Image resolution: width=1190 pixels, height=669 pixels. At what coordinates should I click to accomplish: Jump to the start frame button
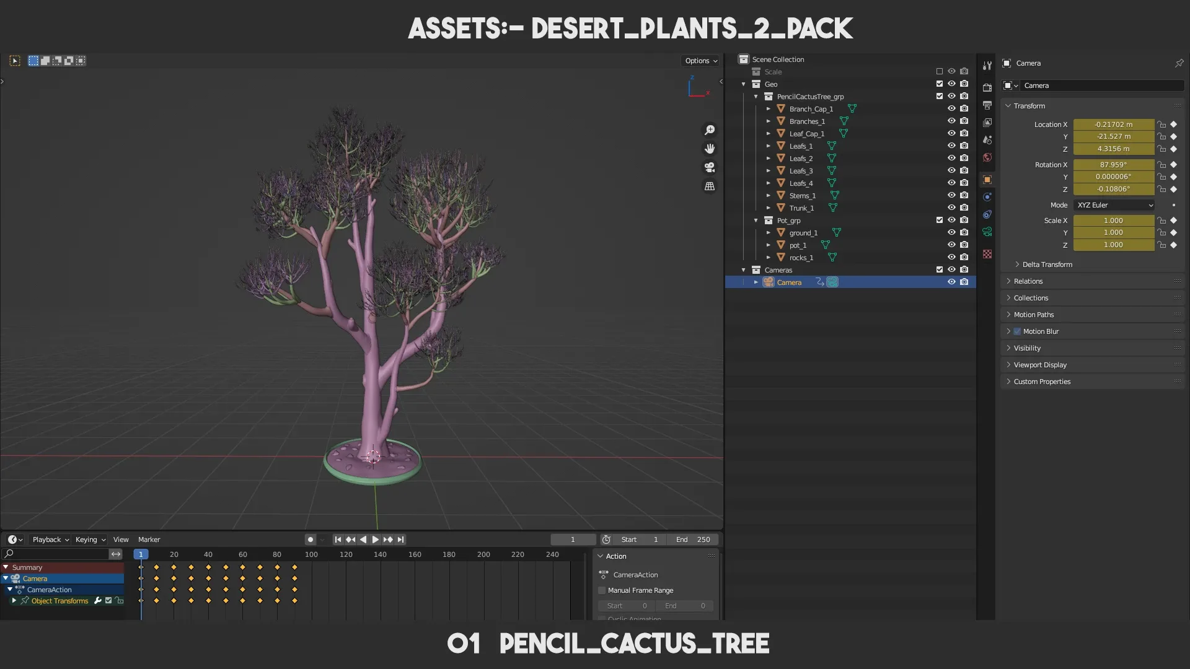[338, 540]
